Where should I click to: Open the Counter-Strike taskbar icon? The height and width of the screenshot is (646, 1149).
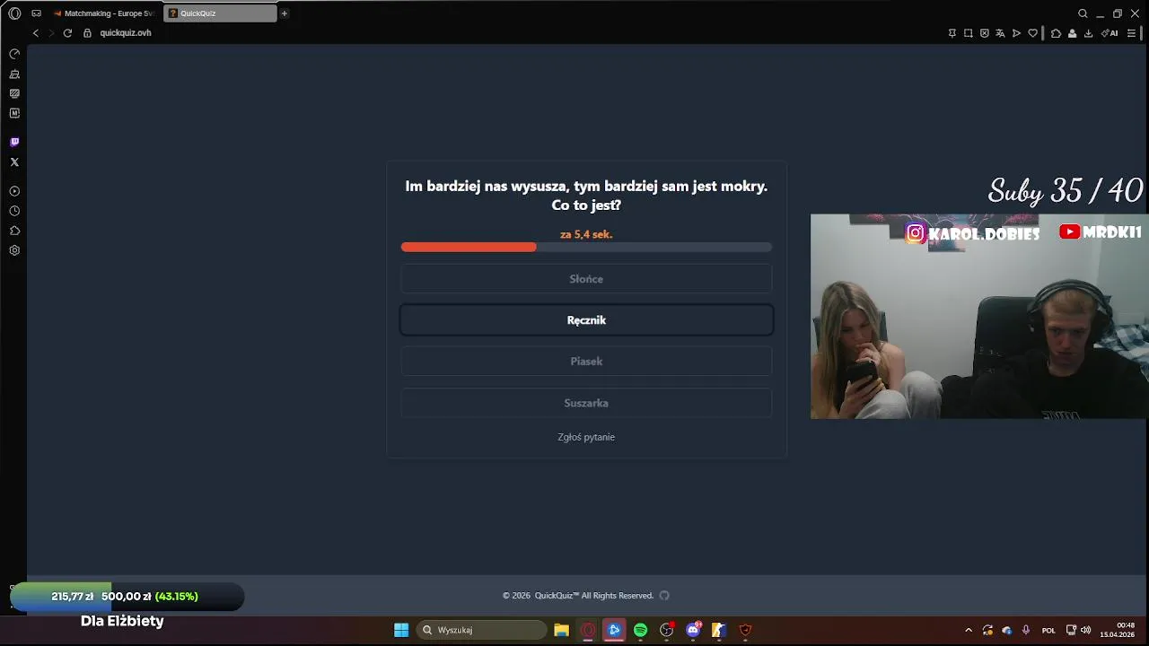coord(718,630)
